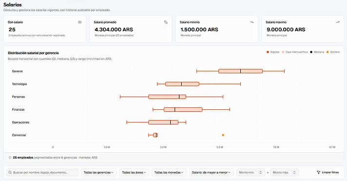Click the Operaciones row label

point(20,122)
